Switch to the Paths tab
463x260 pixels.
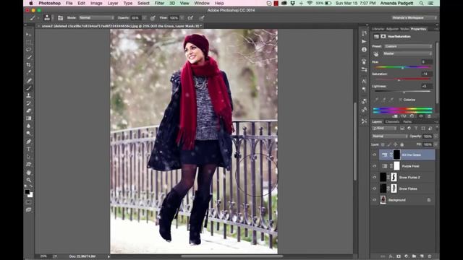(x=407, y=122)
